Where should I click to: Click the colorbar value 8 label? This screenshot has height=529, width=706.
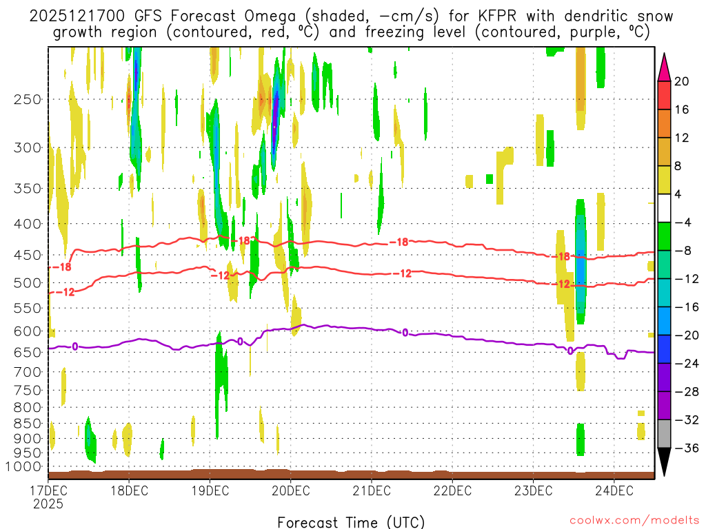678,167
